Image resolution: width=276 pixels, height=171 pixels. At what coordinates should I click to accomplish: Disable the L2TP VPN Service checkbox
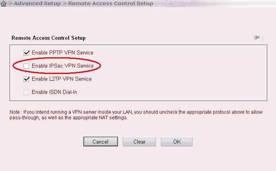click(26, 79)
